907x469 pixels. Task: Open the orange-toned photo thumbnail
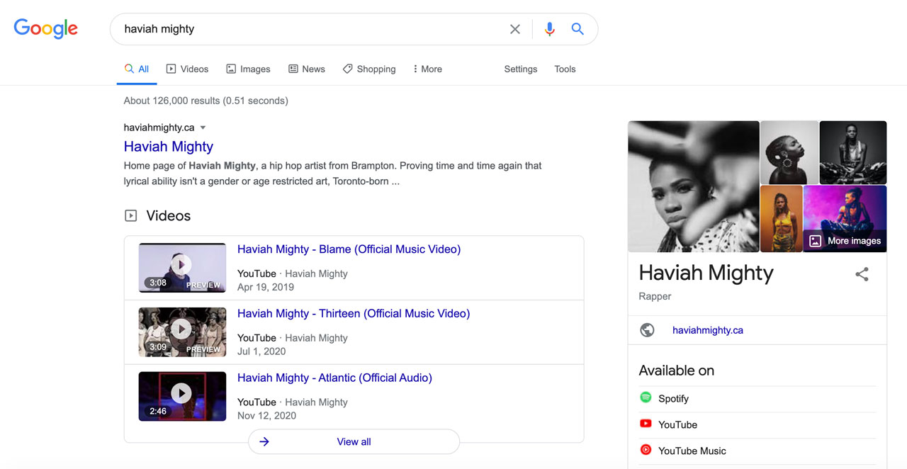coord(782,219)
